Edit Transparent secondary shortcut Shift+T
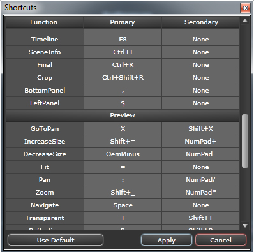 point(200,218)
